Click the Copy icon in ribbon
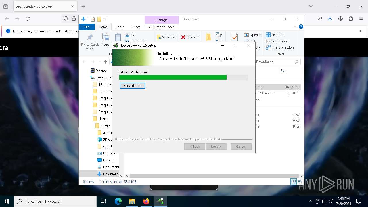 pos(106,37)
